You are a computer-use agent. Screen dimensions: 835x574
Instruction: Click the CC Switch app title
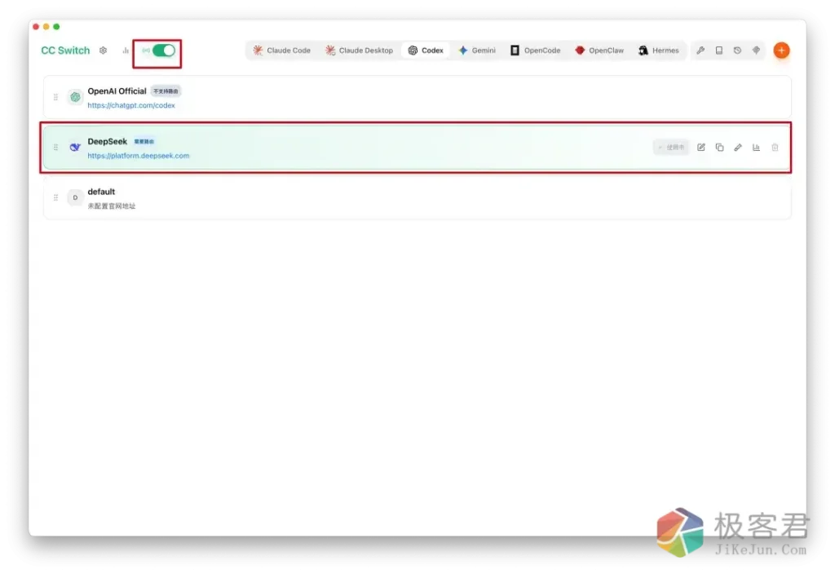[65, 50]
